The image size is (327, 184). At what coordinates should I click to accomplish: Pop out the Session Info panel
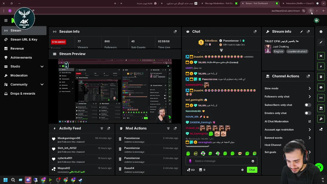tap(175, 31)
